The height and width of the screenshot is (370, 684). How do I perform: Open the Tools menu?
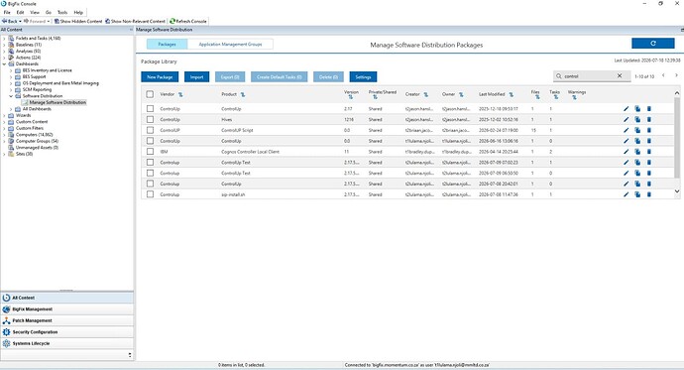pos(62,12)
